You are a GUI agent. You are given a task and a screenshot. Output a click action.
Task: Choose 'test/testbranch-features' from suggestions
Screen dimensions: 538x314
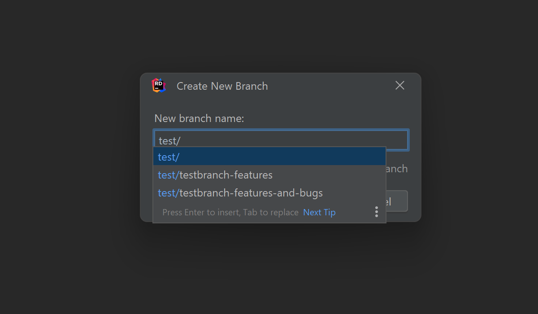pyautogui.click(x=215, y=175)
